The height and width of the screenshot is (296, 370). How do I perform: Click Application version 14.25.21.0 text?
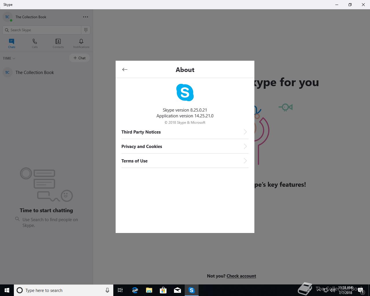click(x=185, y=116)
